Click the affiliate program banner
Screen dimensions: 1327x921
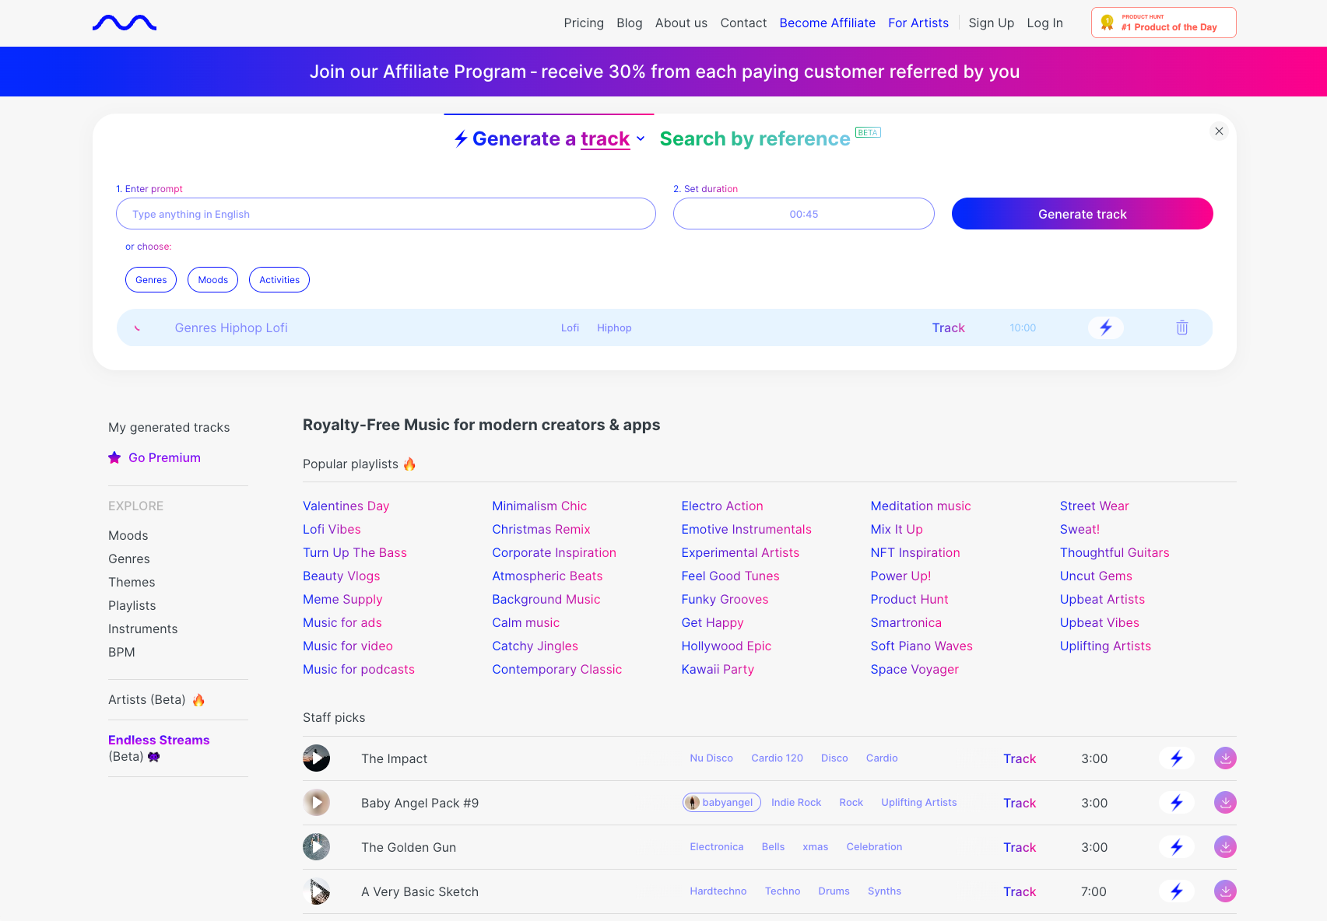tap(664, 72)
